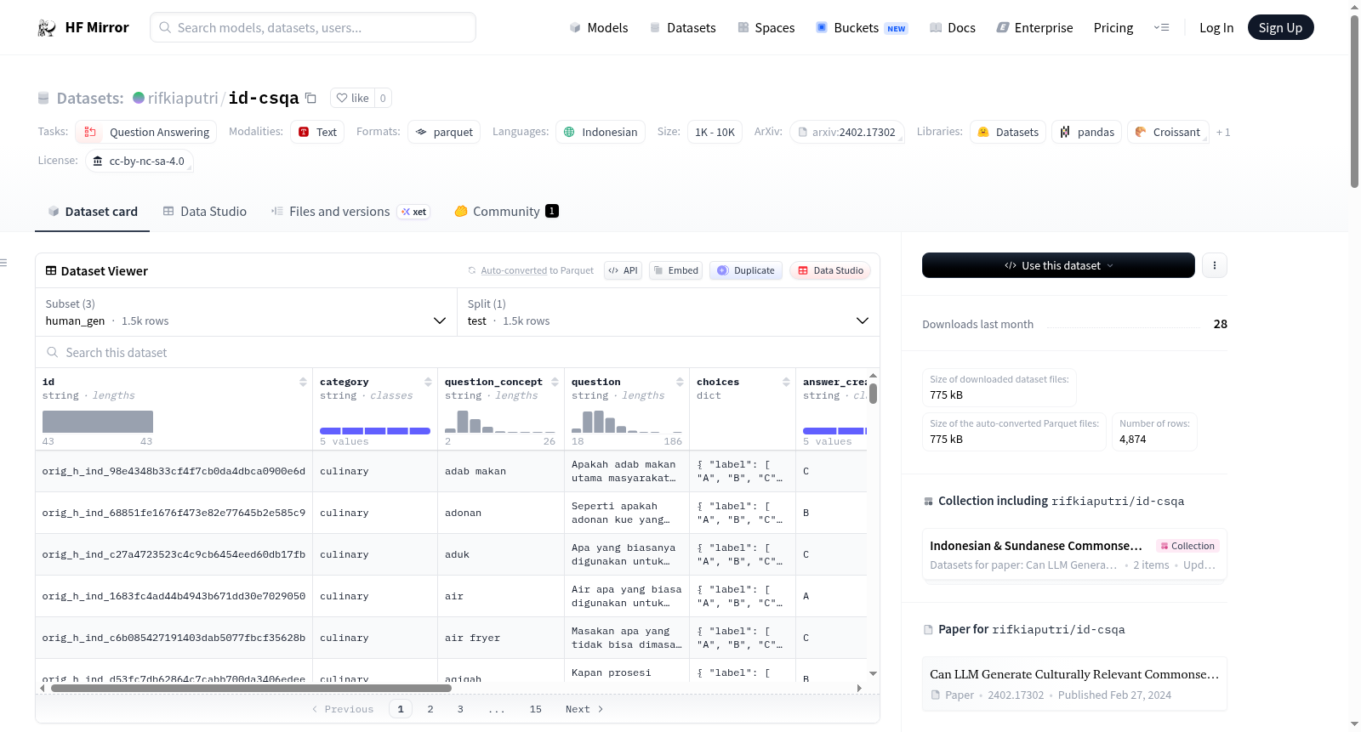Open the Enterprise menu

coord(1034,28)
